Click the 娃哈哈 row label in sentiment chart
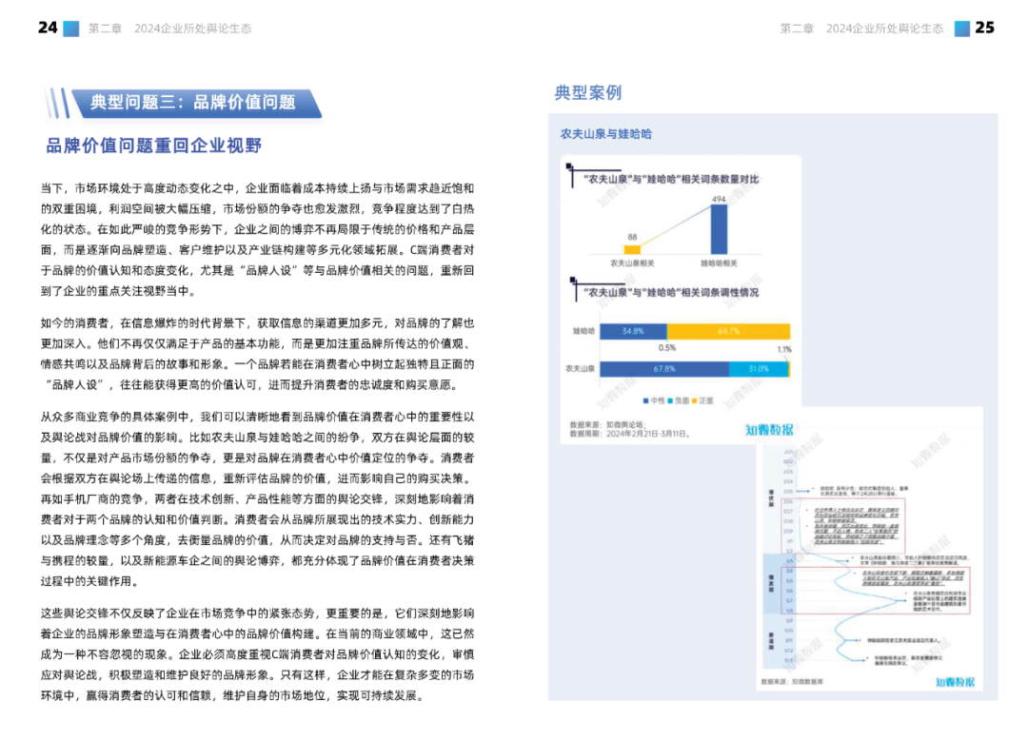The width and height of the screenshot is (1028, 741). click(583, 332)
